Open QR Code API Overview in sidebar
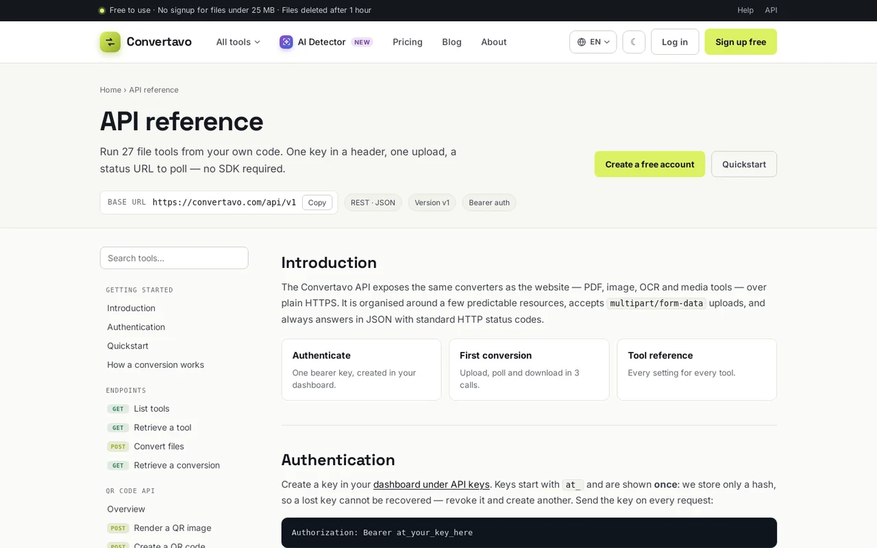Viewport: 877px width, 548px height. coord(126,509)
